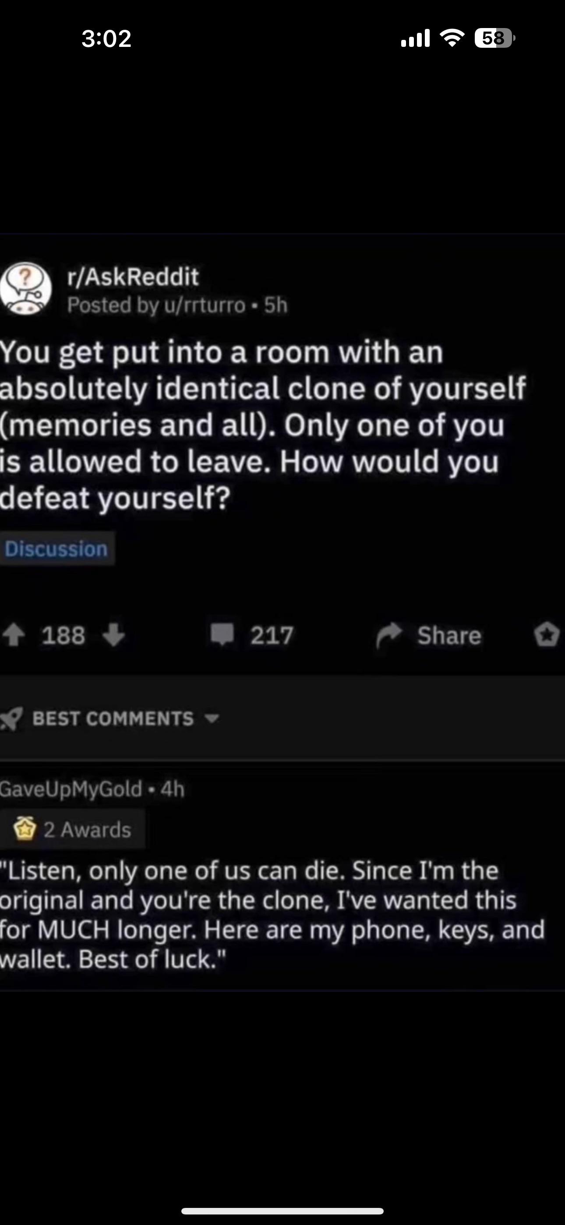Tap the Share label
Image resolution: width=565 pixels, height=1225 pixels.
pos(449,635)
